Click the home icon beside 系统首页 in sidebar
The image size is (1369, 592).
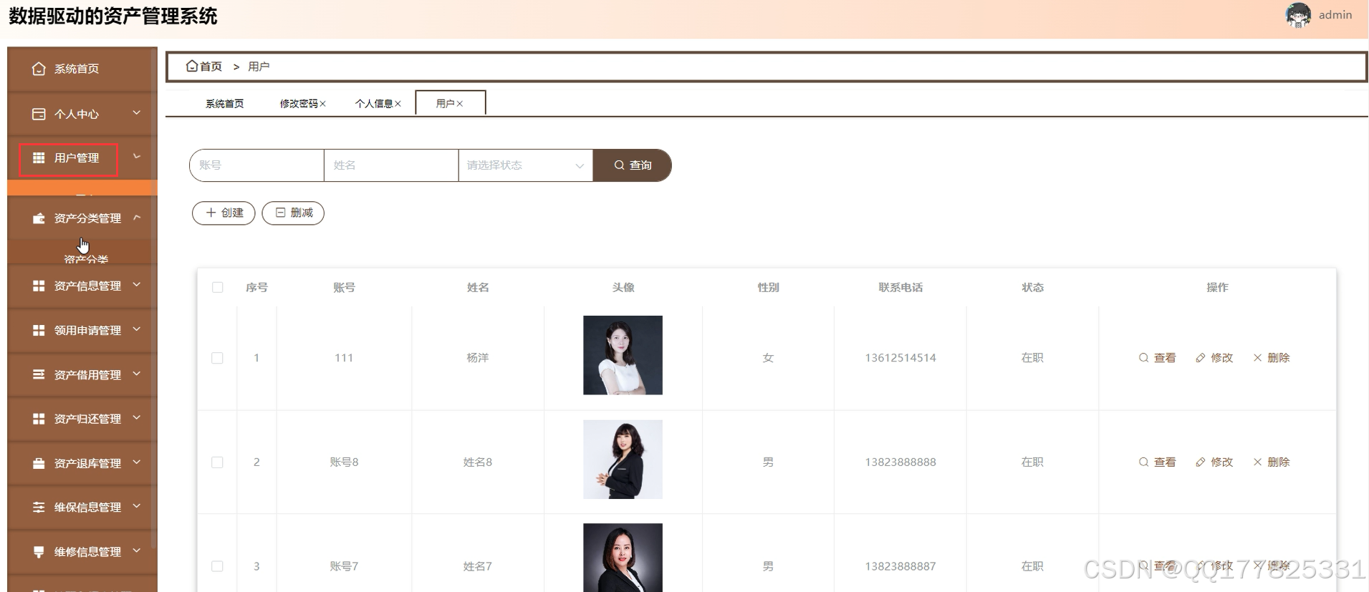39,69
